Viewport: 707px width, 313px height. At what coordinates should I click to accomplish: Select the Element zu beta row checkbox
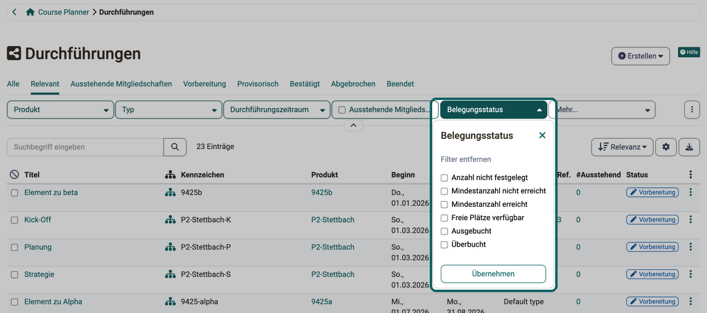[x=14, y=193]
